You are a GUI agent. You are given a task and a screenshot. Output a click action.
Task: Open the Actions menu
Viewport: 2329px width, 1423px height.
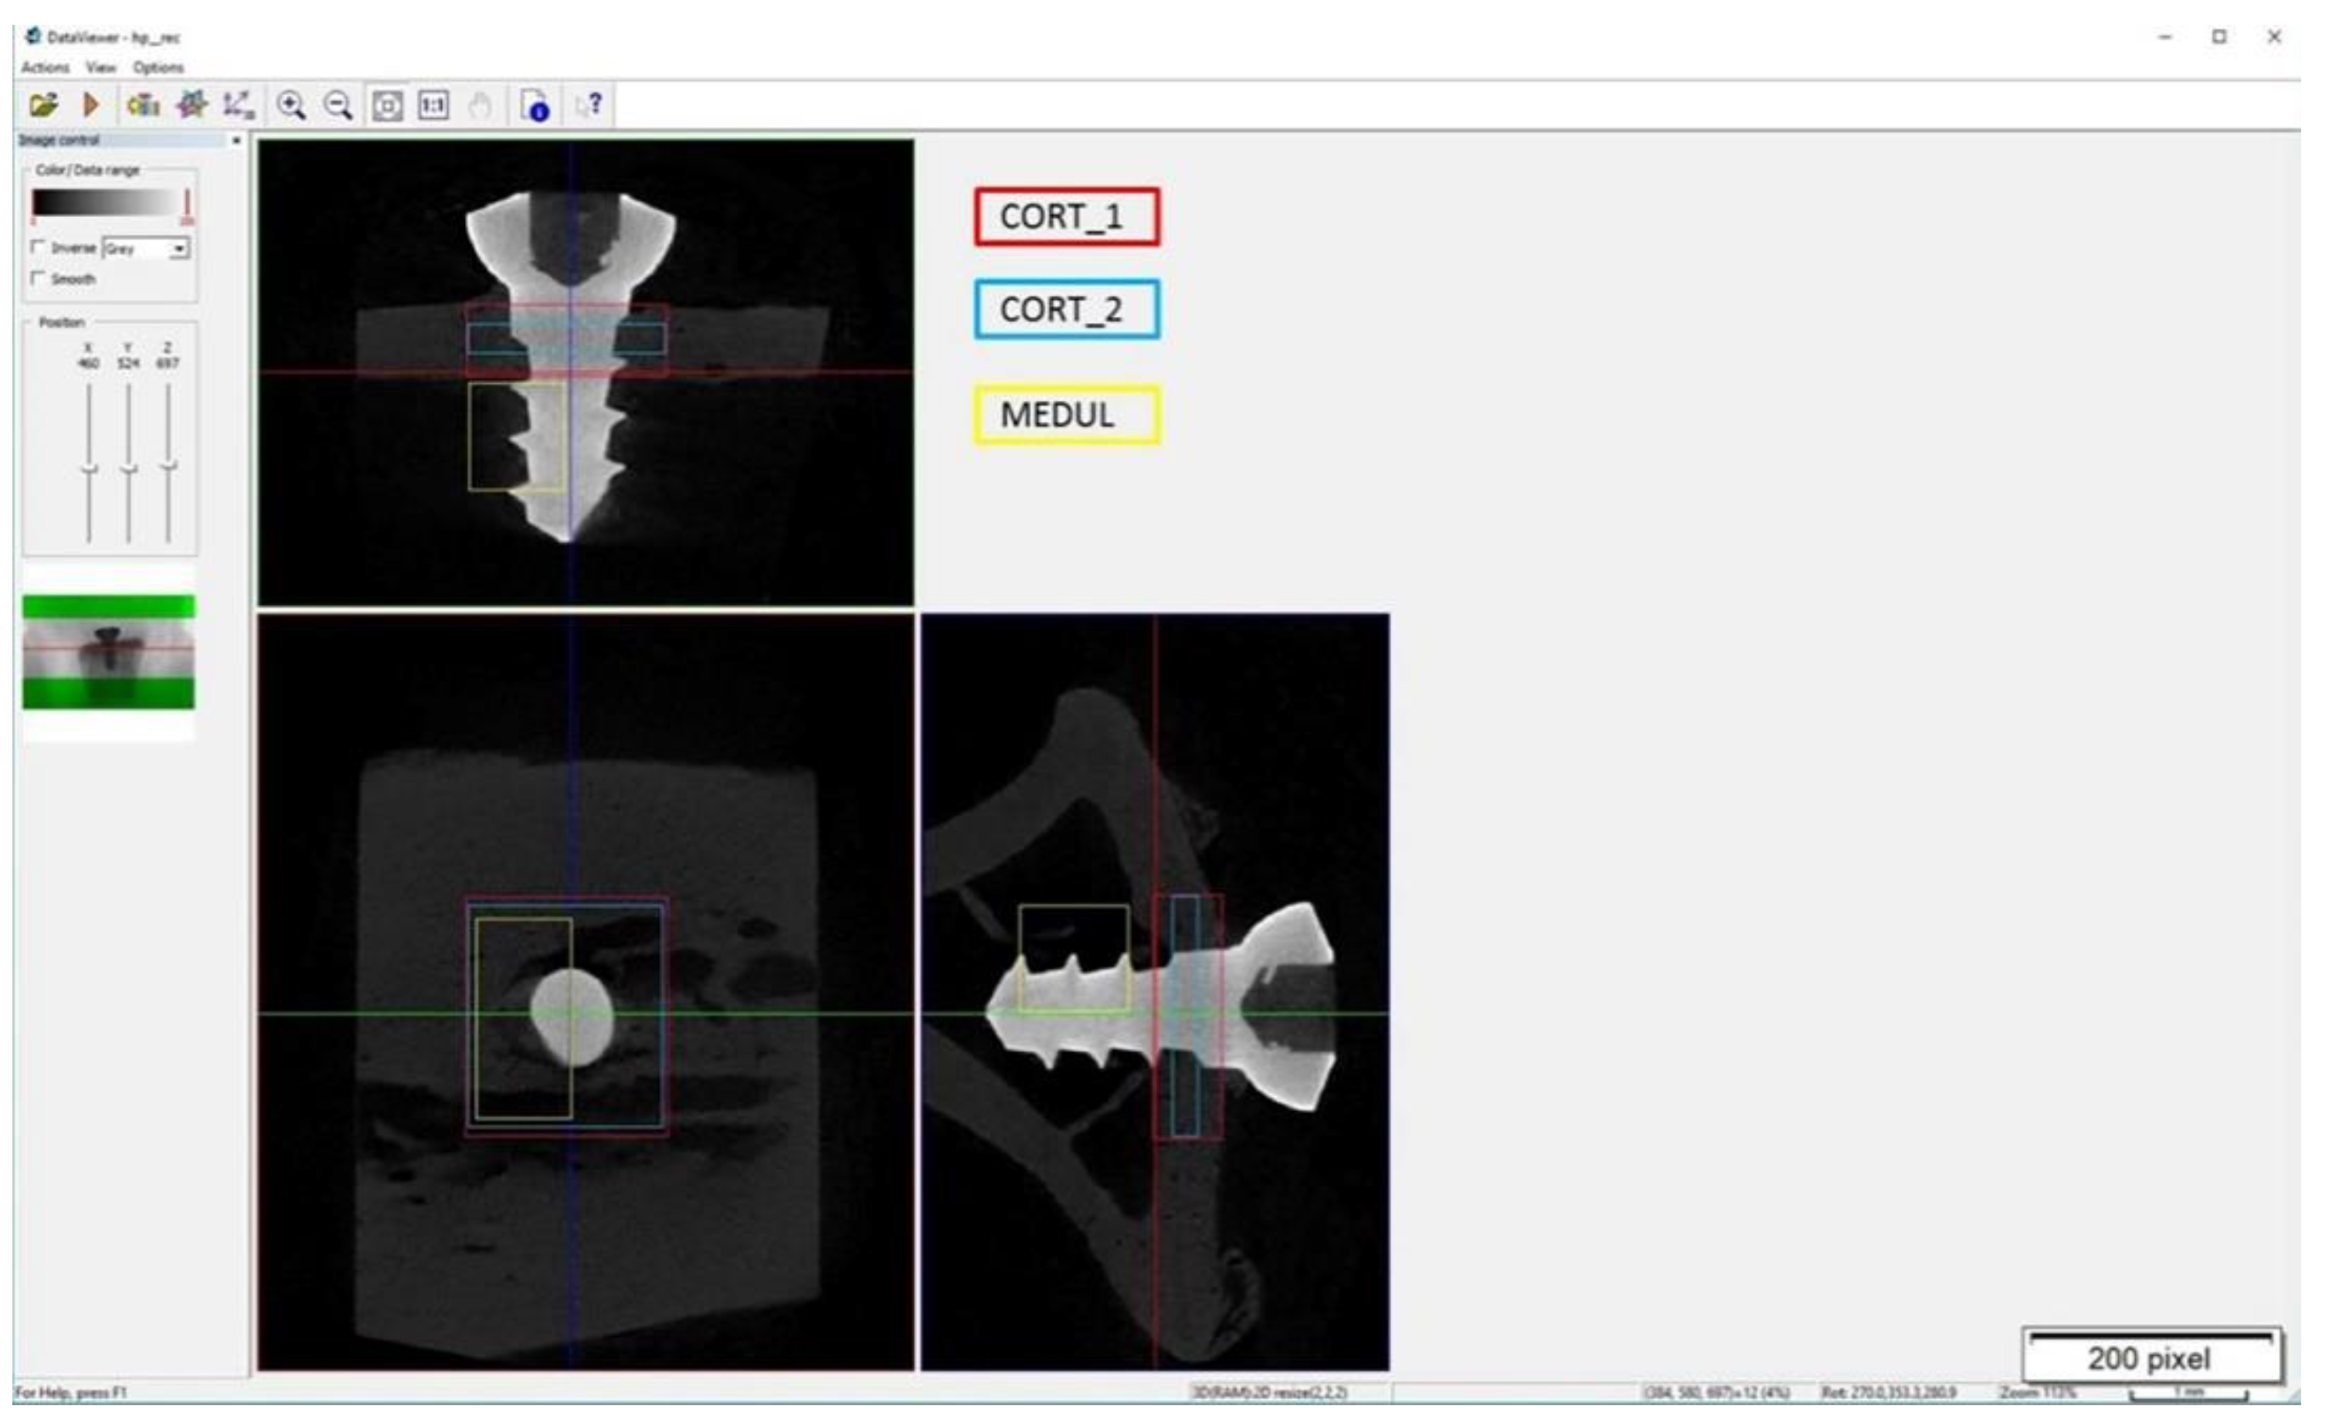[x=46, y=67]
